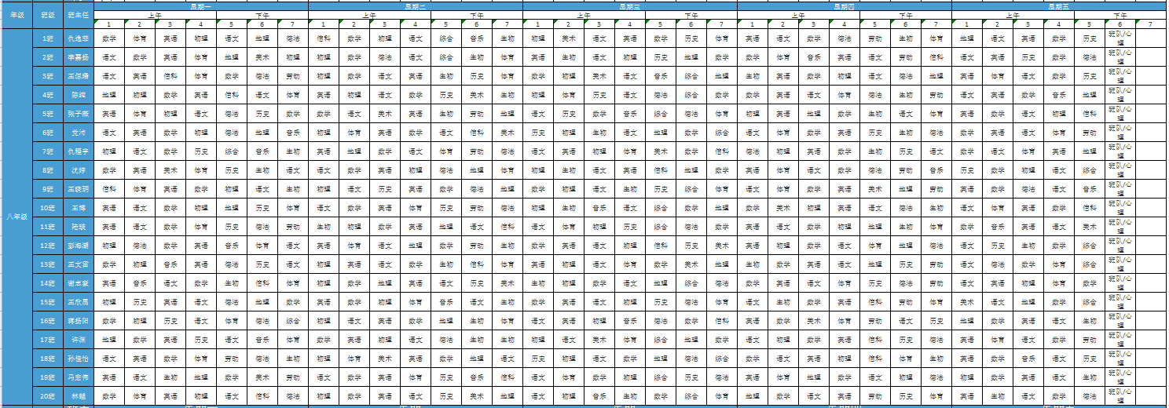Click the 下午 header under 星期五

[x=1121, y=15]
